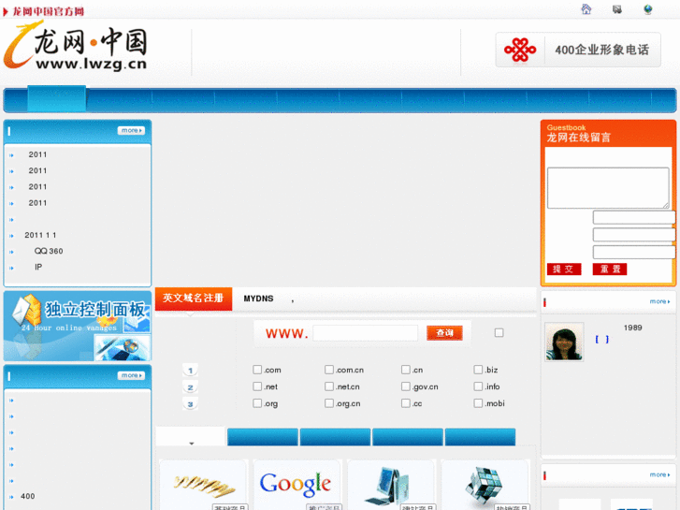Check the .biz domain checkbox
This screenshot has width=680, height=510.
(478, 370)
